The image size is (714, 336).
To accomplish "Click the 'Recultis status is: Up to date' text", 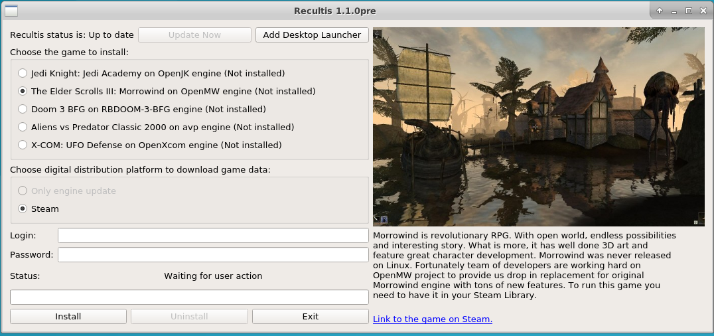I will [72, 35].
